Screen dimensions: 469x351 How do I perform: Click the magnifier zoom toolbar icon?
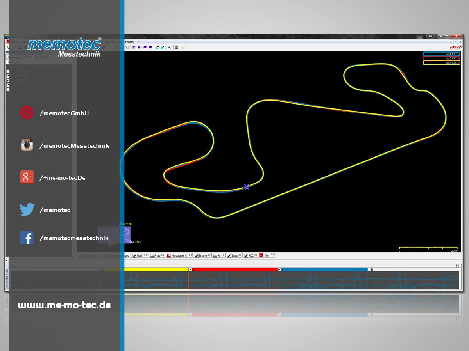(170, 47)
